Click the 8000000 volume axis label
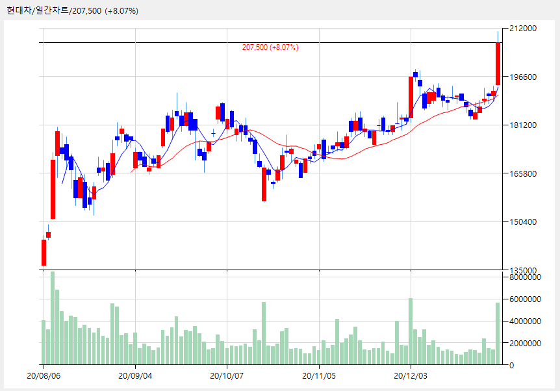Screen dimensions: 560x391 pyautogui.click(x=525, y=277)
